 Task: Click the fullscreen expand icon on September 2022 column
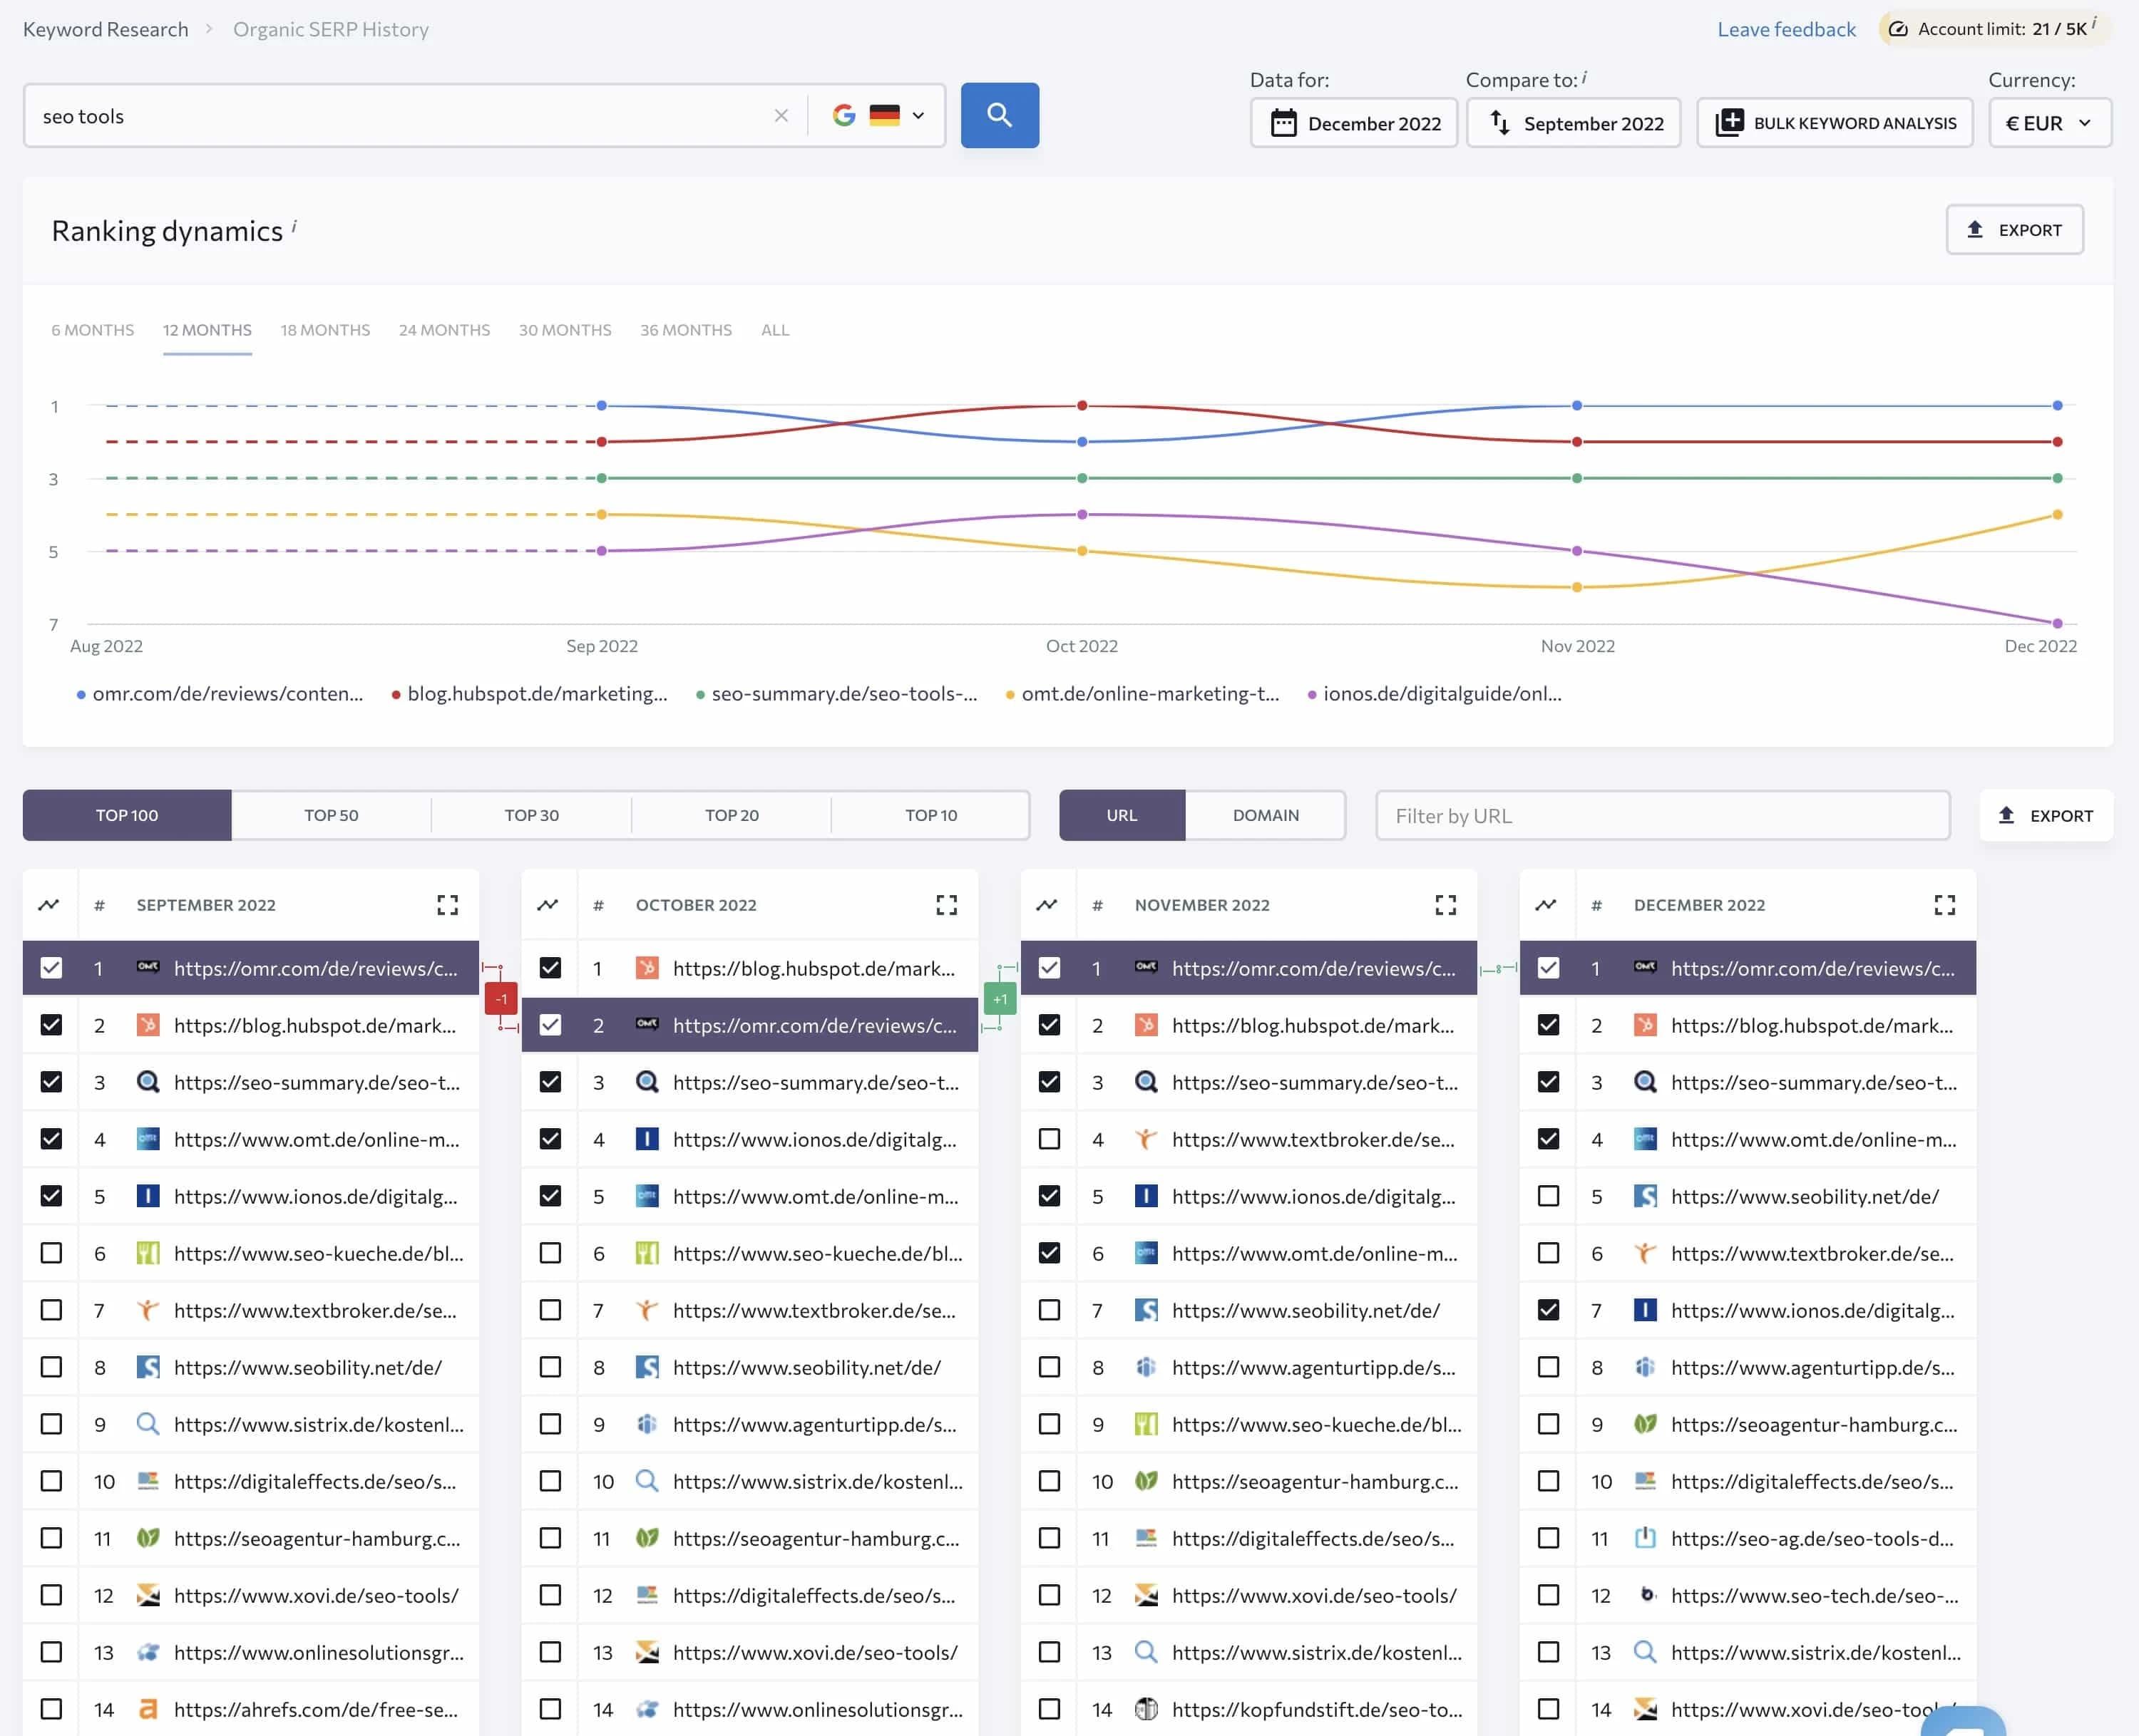447,904
